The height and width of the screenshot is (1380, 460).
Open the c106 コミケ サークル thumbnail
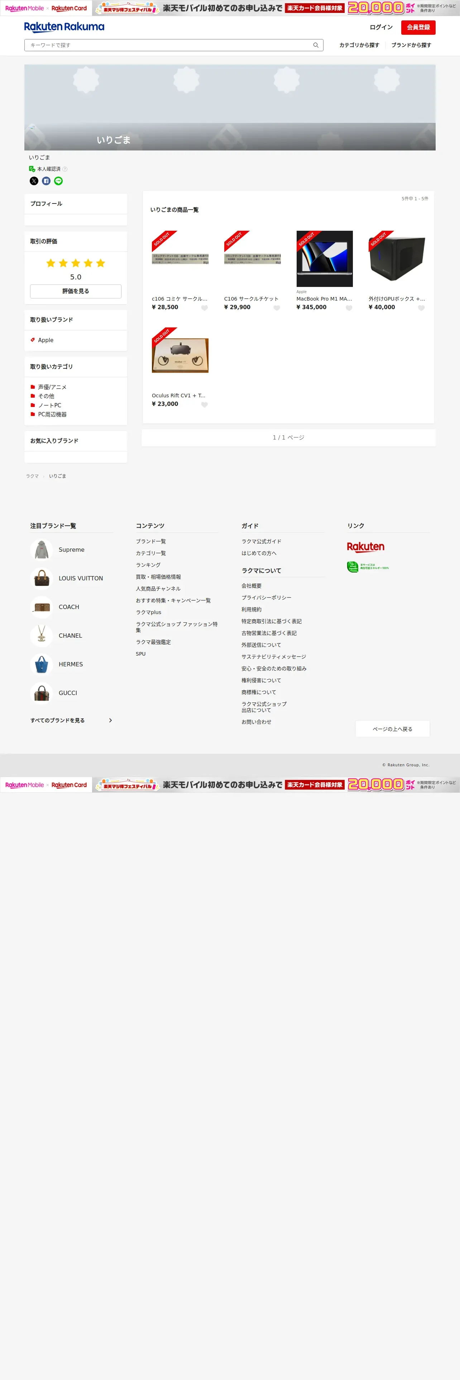point(180,259)
